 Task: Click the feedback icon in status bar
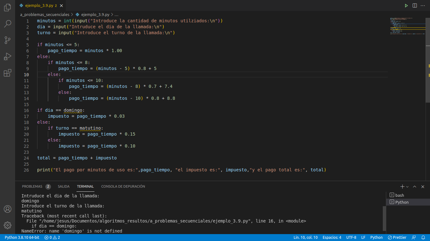[414, 238]
